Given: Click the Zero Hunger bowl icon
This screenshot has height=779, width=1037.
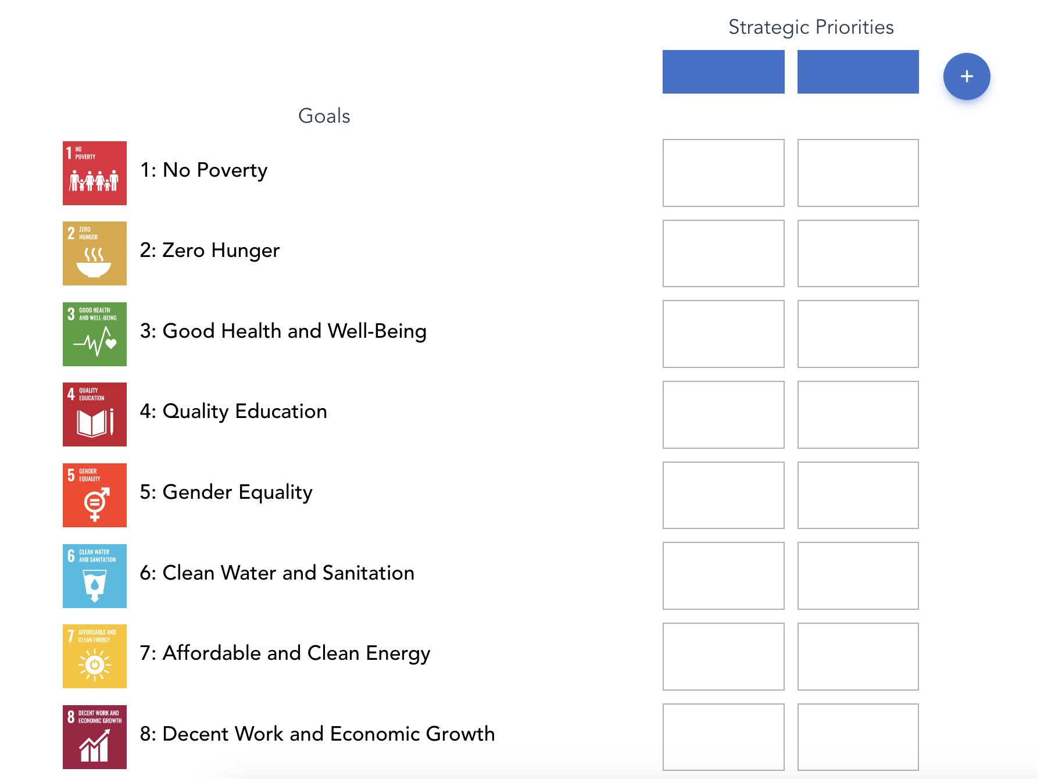Looking at the screenshot, I should (95, 253).
